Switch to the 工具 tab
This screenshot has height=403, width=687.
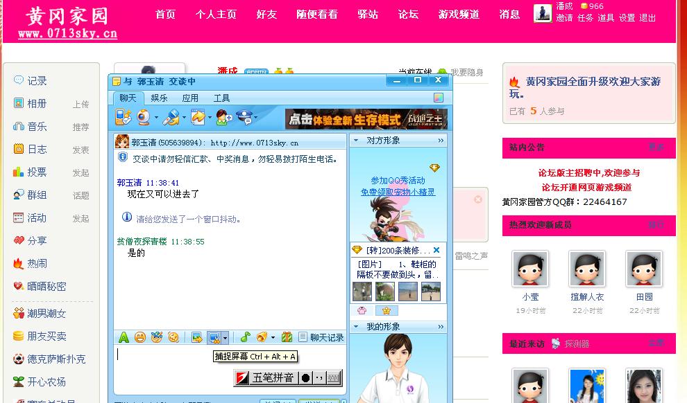click(x=221, y=98)
